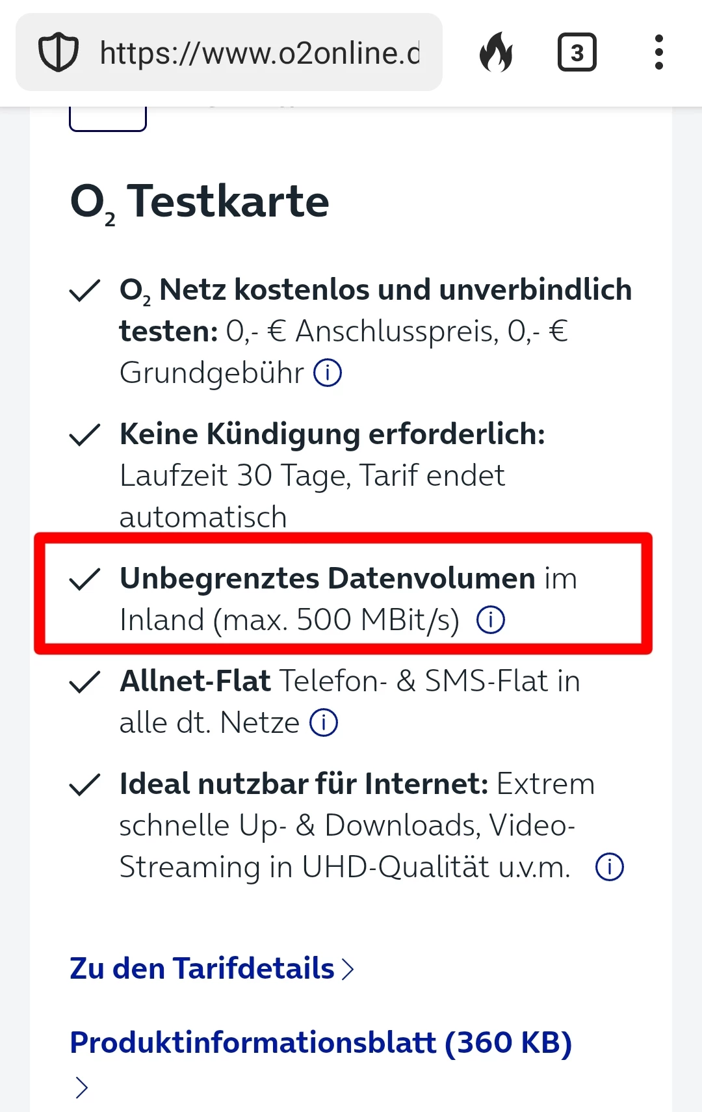Tap the fire icon to clear browsing data
This screenshot has width=702, height=1112.
[496, 52]
